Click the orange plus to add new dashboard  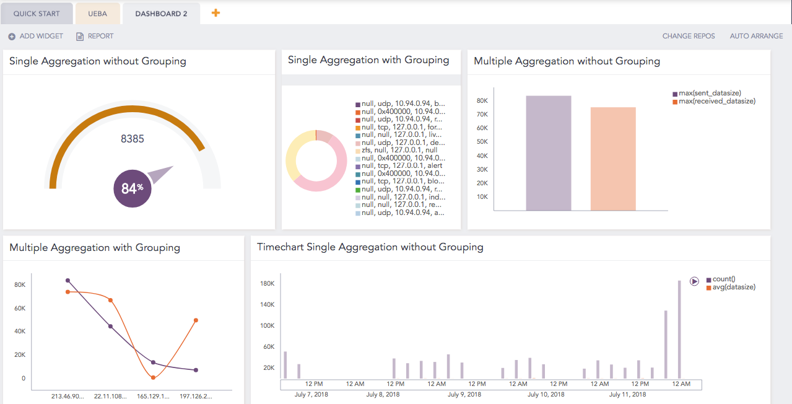(x=215, y=12)
